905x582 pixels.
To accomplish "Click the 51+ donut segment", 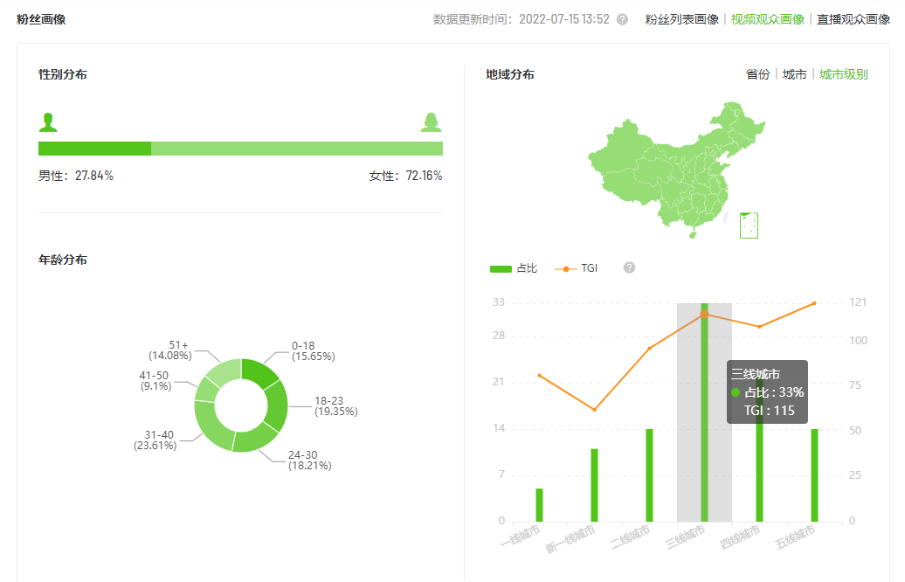I will point(225,371).
